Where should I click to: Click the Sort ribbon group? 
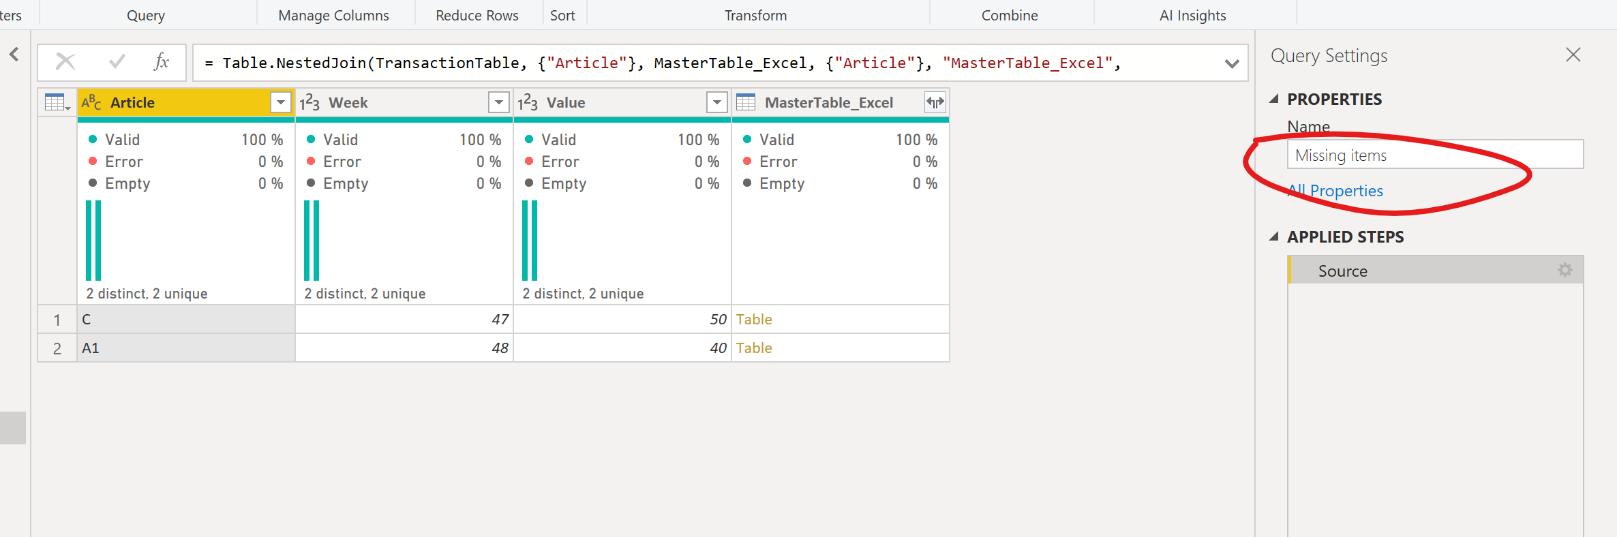562,15
